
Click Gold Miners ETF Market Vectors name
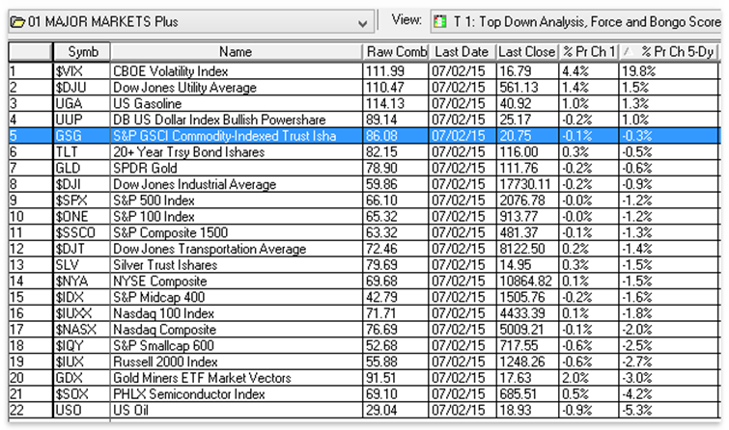202,378
